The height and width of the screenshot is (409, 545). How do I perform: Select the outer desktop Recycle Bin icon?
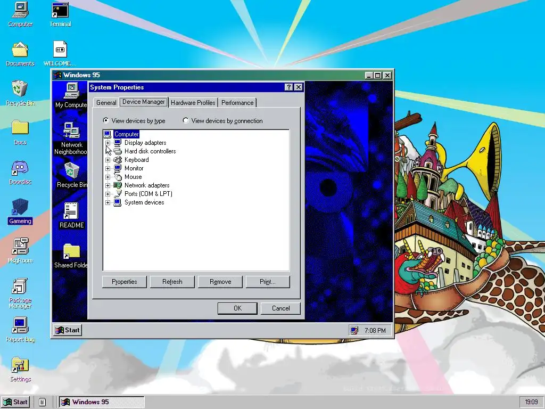[20, 89]
